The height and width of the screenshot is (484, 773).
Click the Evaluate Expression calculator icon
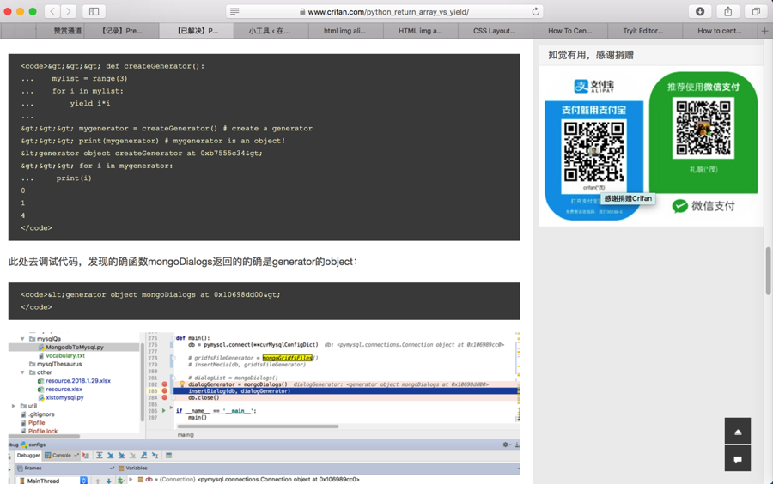[x=168, y=456]
